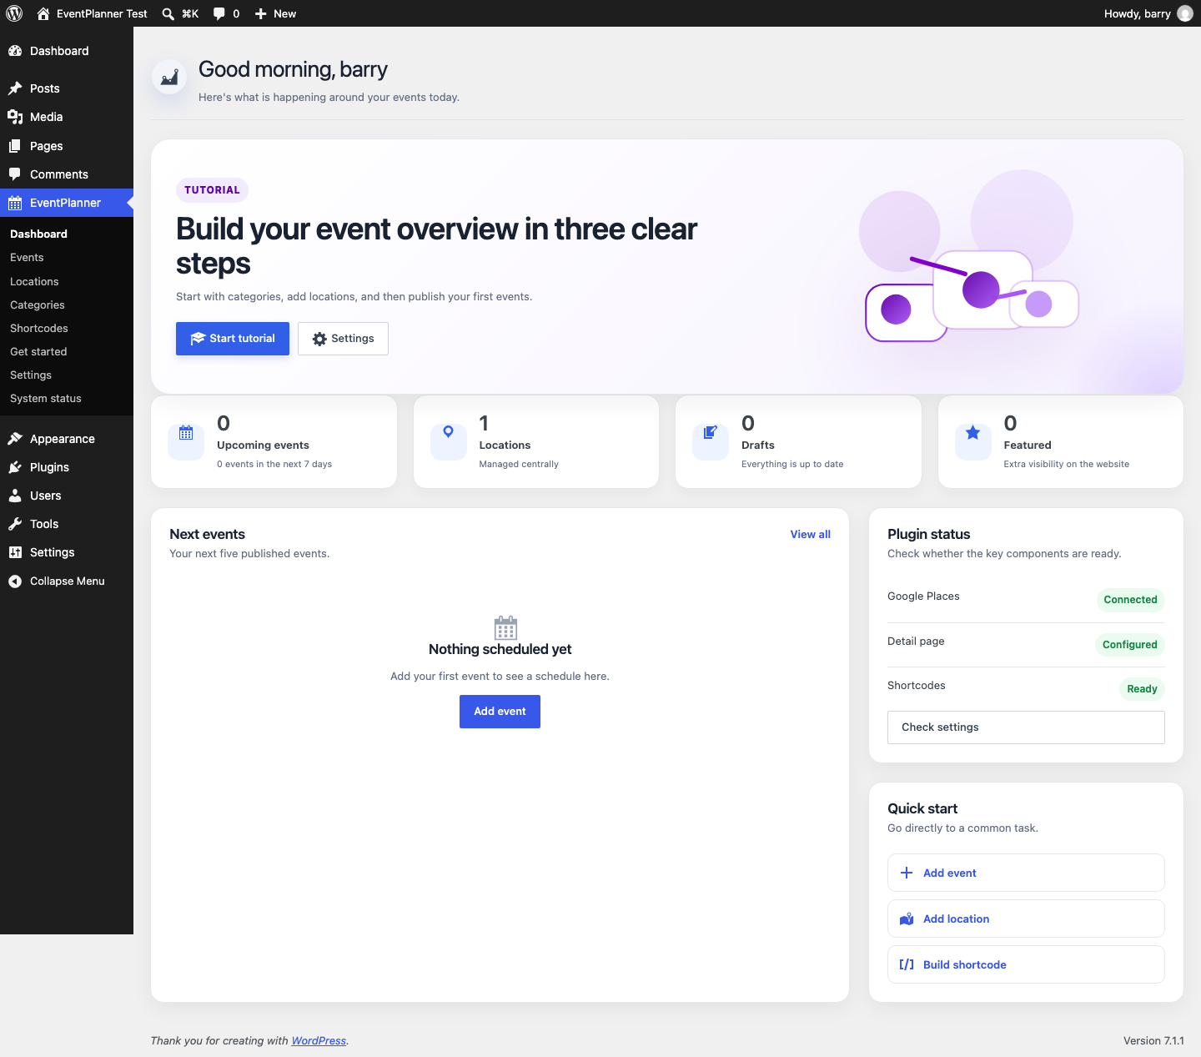Click the Posts pushpin icon

click(x=15, y=88)
